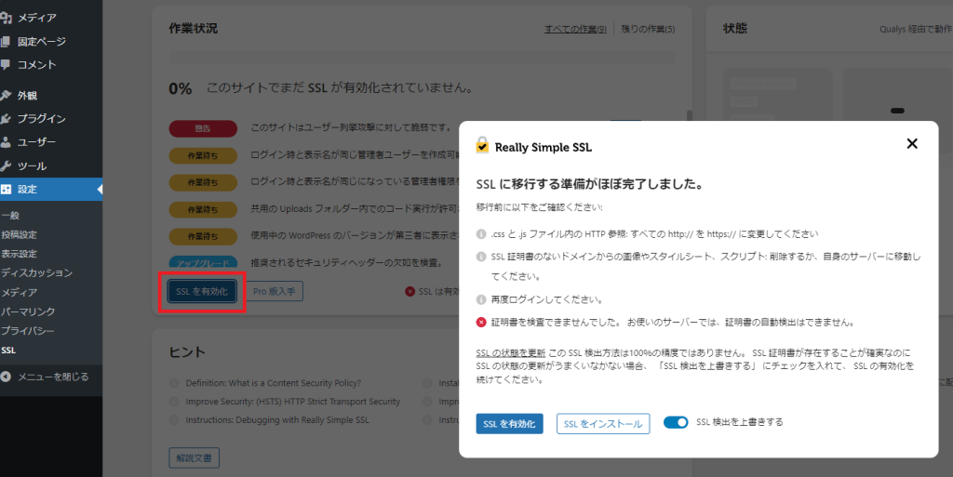Open the 外観 paintbrush icon
The height and width of the screenshot is (477, 953).
(7, 95)
